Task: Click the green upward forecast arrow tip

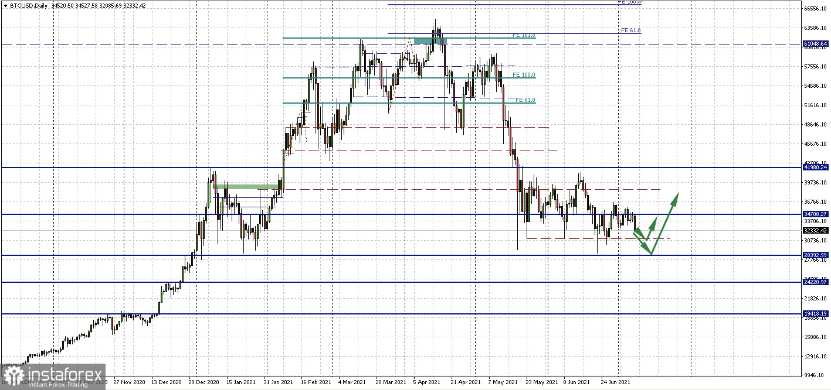Action: pyautogui.click(x=677, y=194)
